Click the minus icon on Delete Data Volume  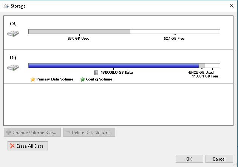click(x=68, y=133)
